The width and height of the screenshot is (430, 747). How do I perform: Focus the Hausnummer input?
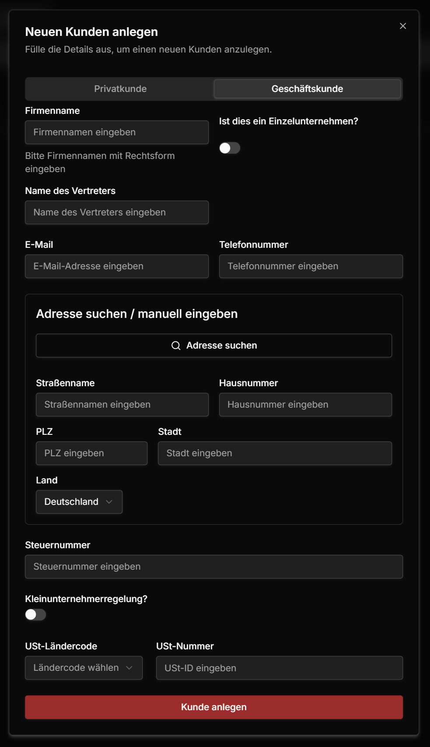click(x=305, y=405)
